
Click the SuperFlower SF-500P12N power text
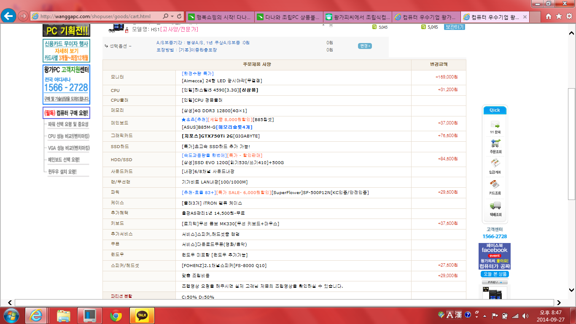coord(320,192)
